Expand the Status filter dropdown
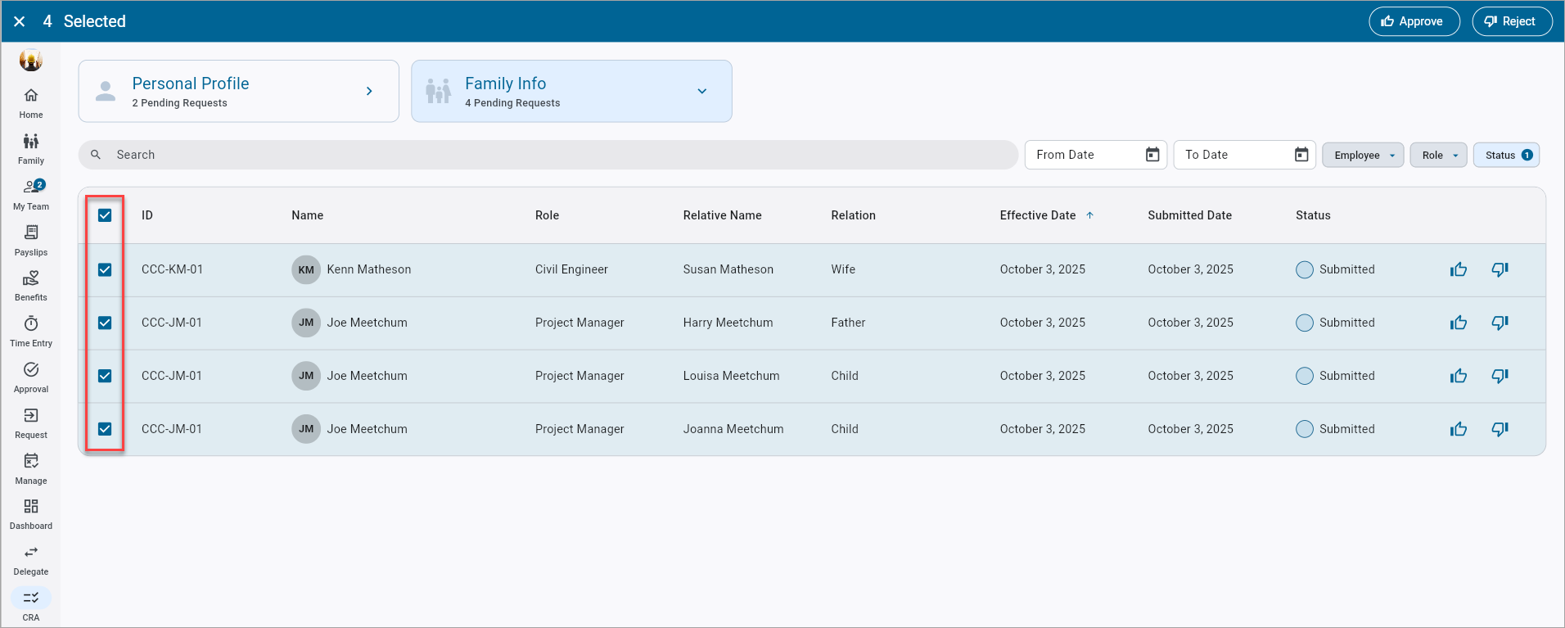 (1506, 155)
